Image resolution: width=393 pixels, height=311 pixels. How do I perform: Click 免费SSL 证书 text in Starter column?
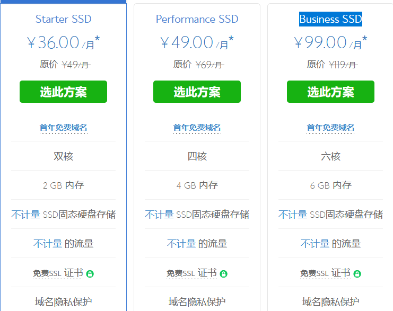tap(58, 273)
